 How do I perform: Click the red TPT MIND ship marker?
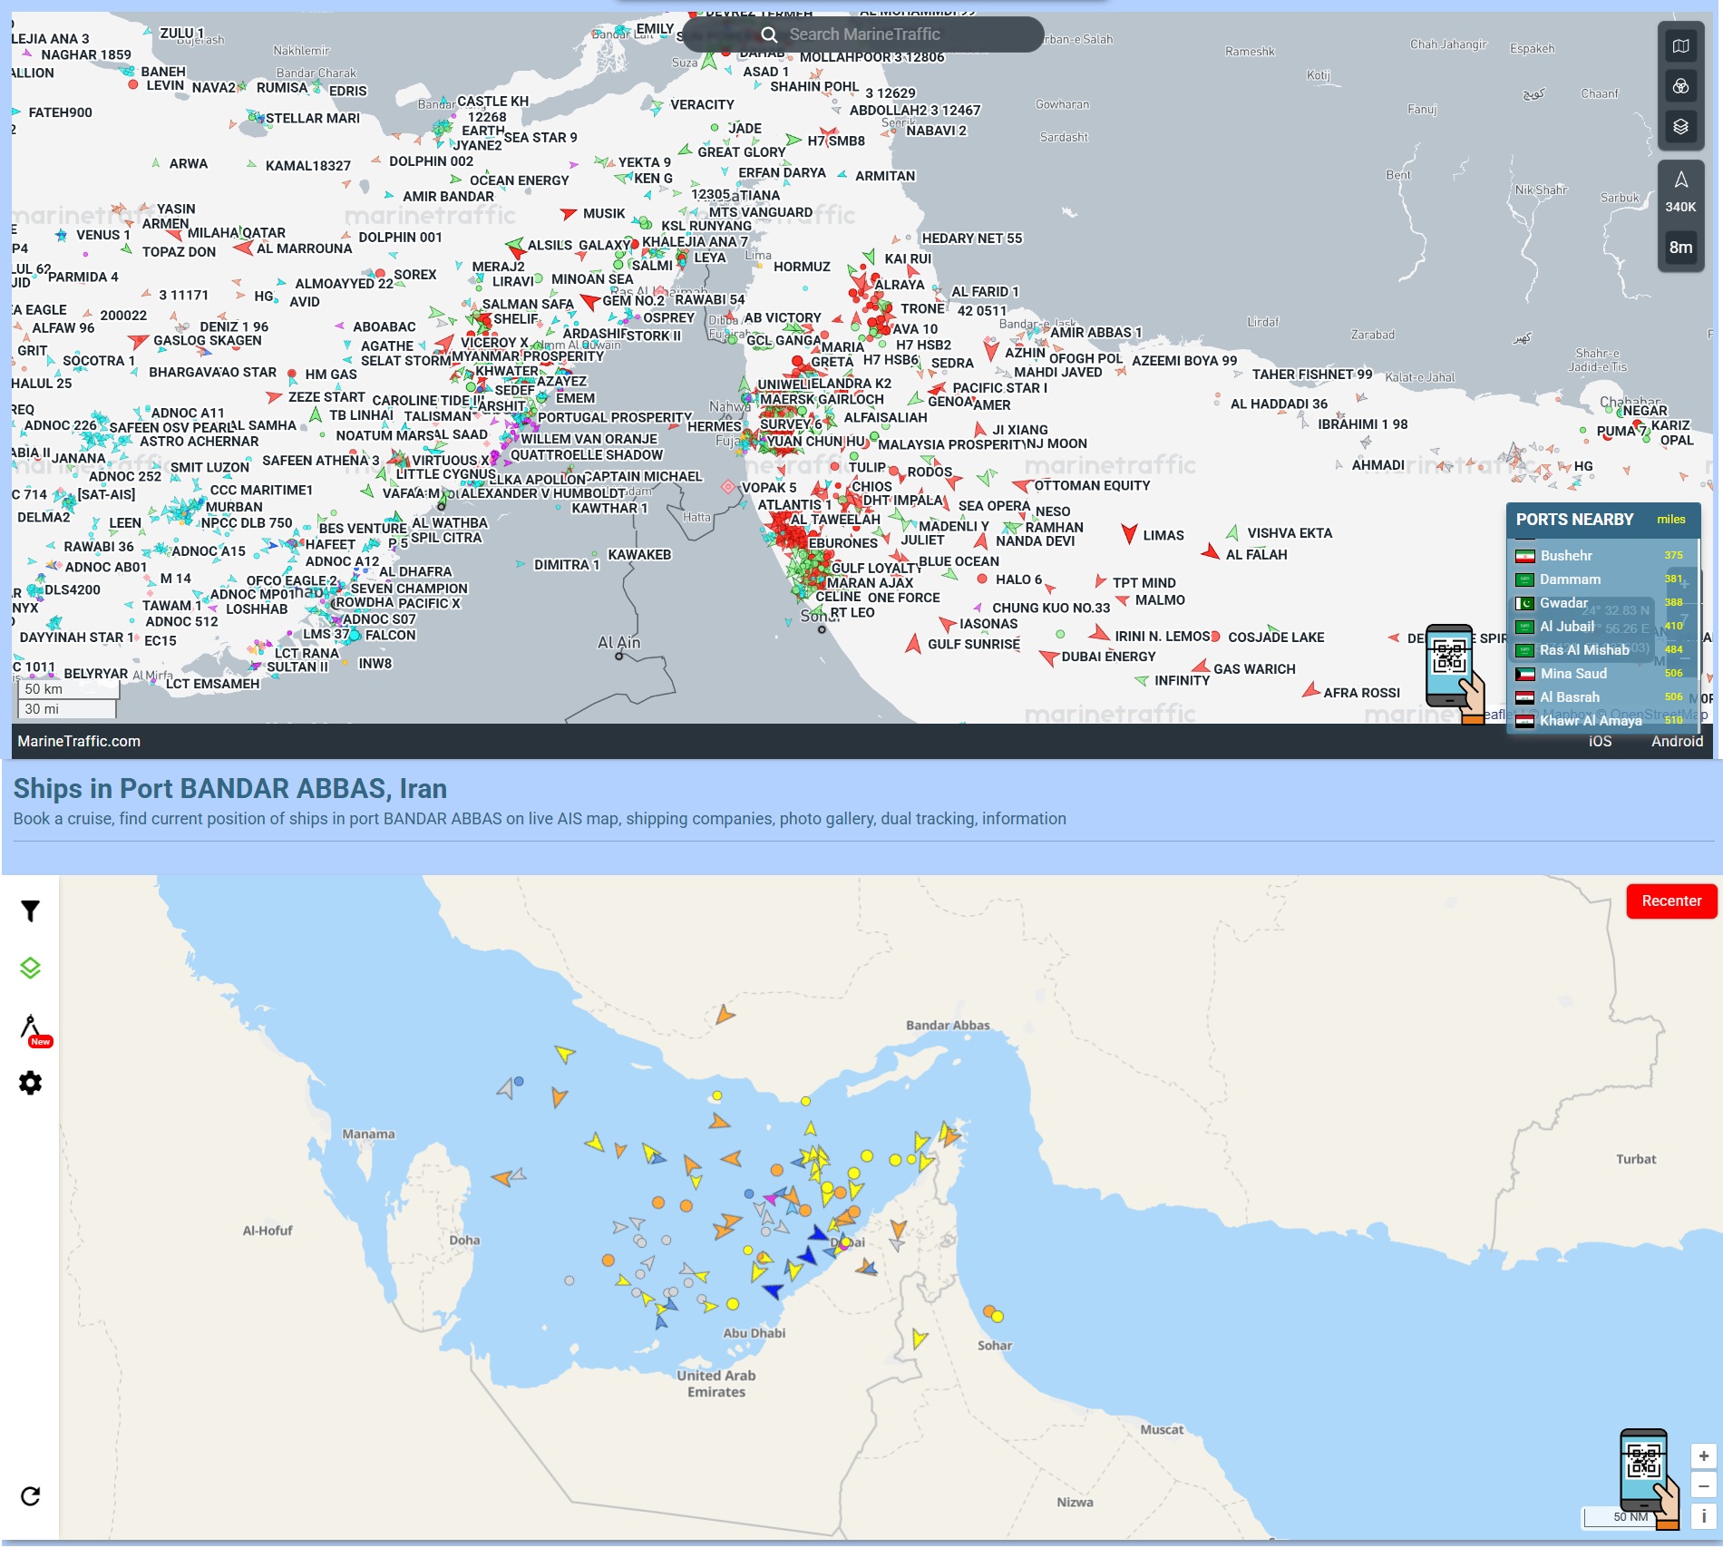1101,581
